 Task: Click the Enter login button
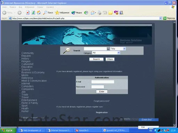[x=102, y=91]
